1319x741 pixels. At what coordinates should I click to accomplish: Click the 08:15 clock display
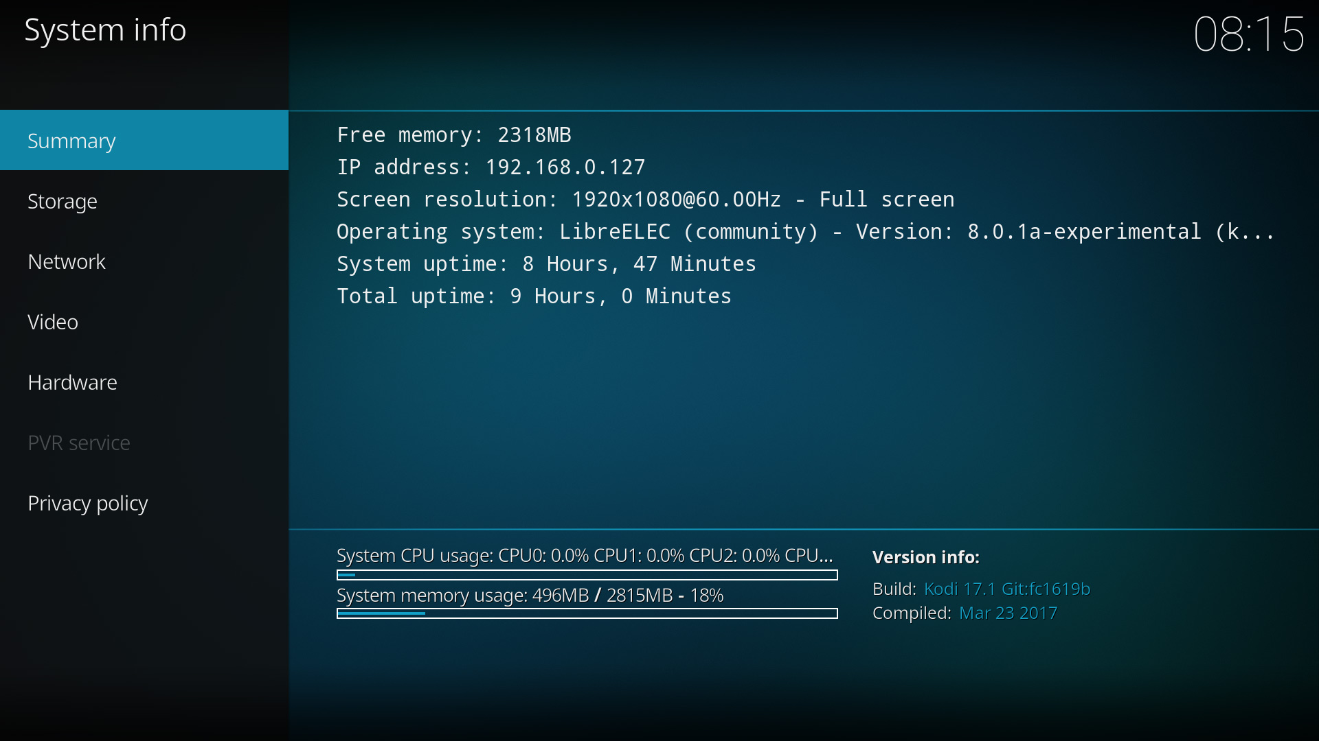click(1248, 34)
